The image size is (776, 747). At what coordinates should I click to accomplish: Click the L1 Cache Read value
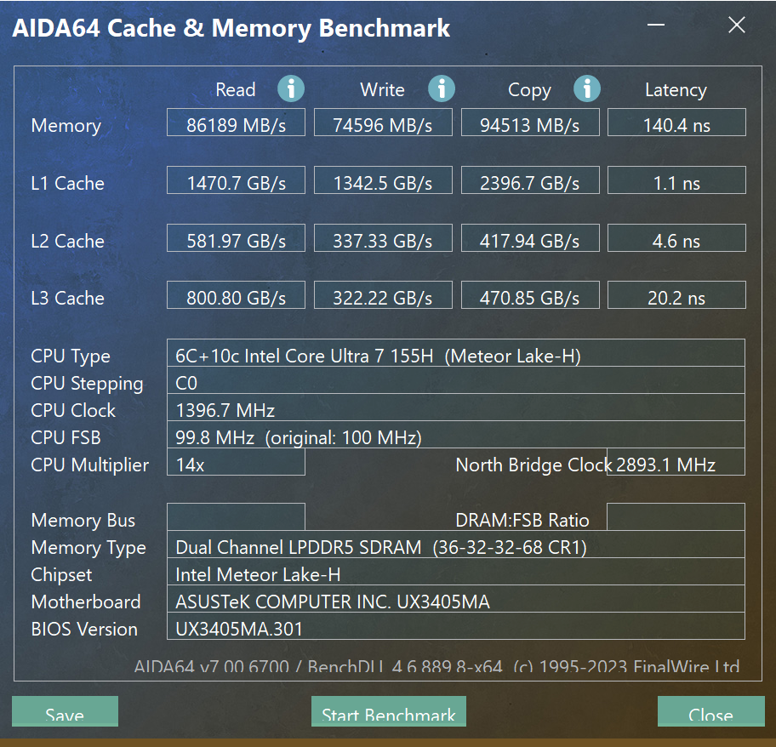coord(236,183)
